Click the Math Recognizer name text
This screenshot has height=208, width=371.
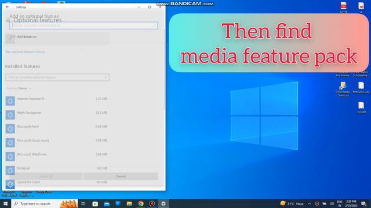29,113
